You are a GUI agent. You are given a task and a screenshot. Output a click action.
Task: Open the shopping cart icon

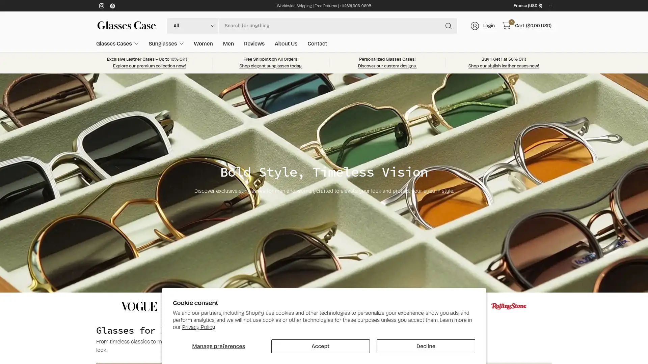click(x=506, y=26)
